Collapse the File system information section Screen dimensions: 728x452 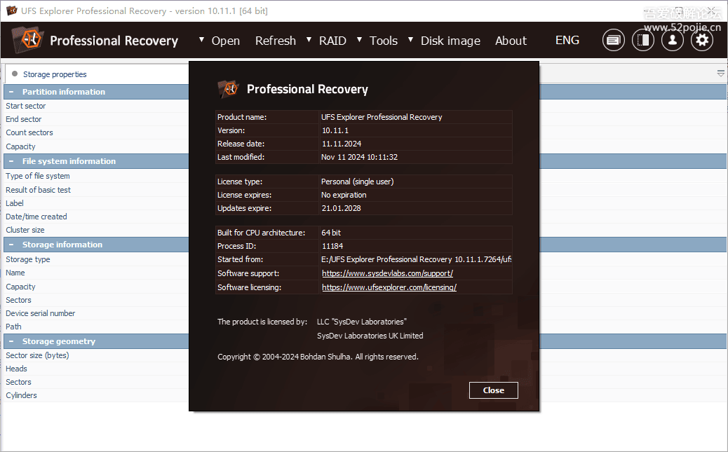tap(11, 161)
